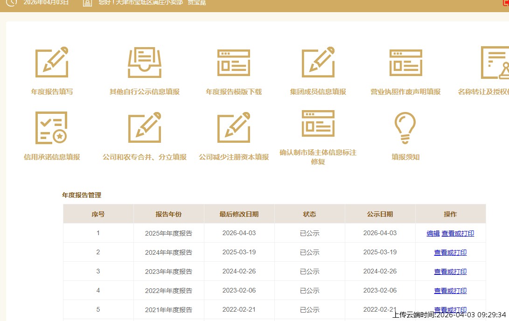Open 营业执照作废声明填报 icon

[405, 63]
